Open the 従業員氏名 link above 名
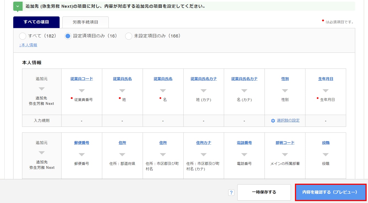Viewport: 368px width, 203px height. click(163, 79)
